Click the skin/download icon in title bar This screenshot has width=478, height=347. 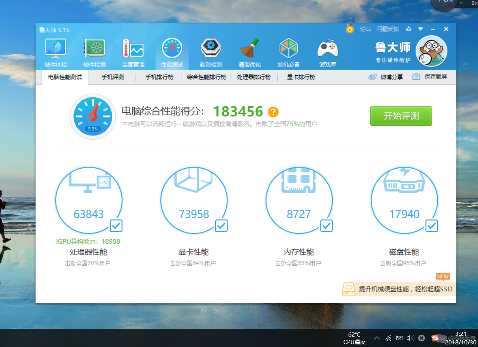[x=408, y=29]
